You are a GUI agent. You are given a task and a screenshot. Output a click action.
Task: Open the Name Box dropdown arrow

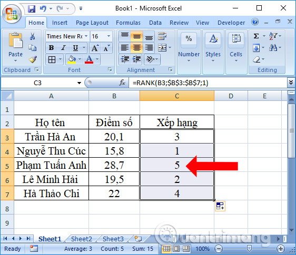pyautogui.click(x=79, y=83)
